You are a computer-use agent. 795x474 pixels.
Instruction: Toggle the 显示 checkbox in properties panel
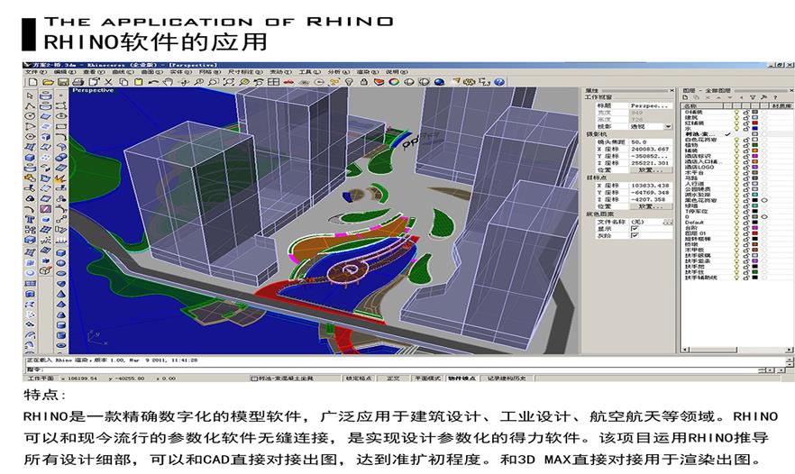[635, 229]
